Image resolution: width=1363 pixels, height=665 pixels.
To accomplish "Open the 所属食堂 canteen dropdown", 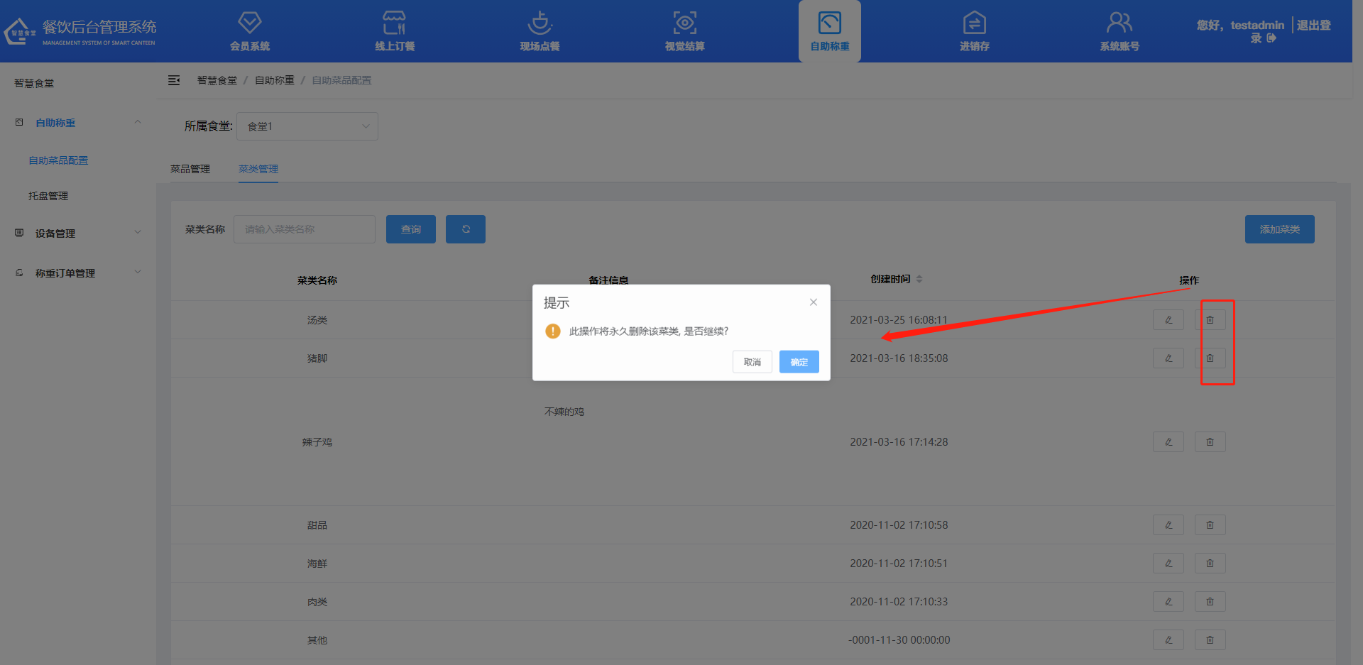I will [307, 126].
